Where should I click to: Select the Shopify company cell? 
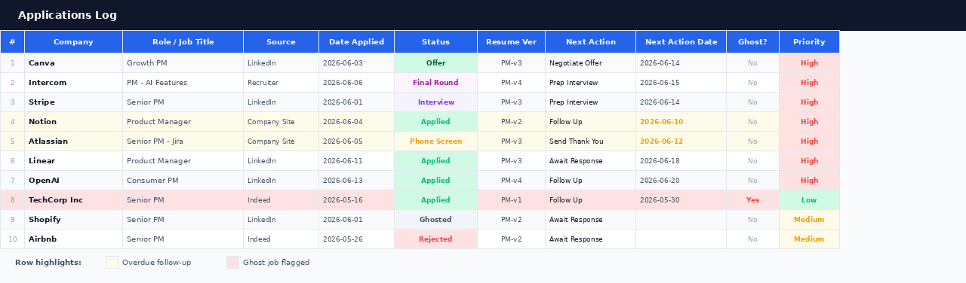click(x=73, y=220)
